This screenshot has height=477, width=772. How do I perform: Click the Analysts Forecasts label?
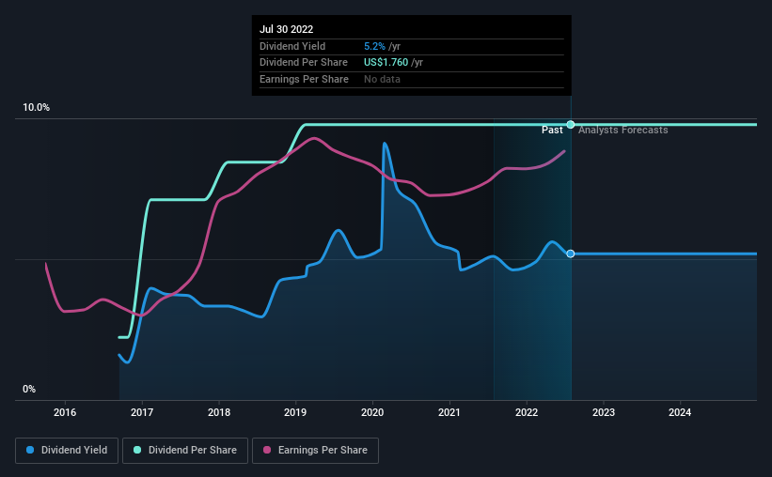(622, 130)
